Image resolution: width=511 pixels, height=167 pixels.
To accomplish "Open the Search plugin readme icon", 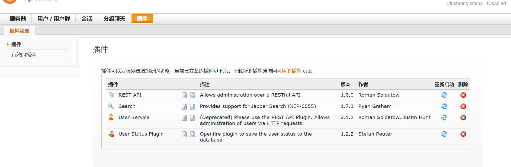I will 184,107.
